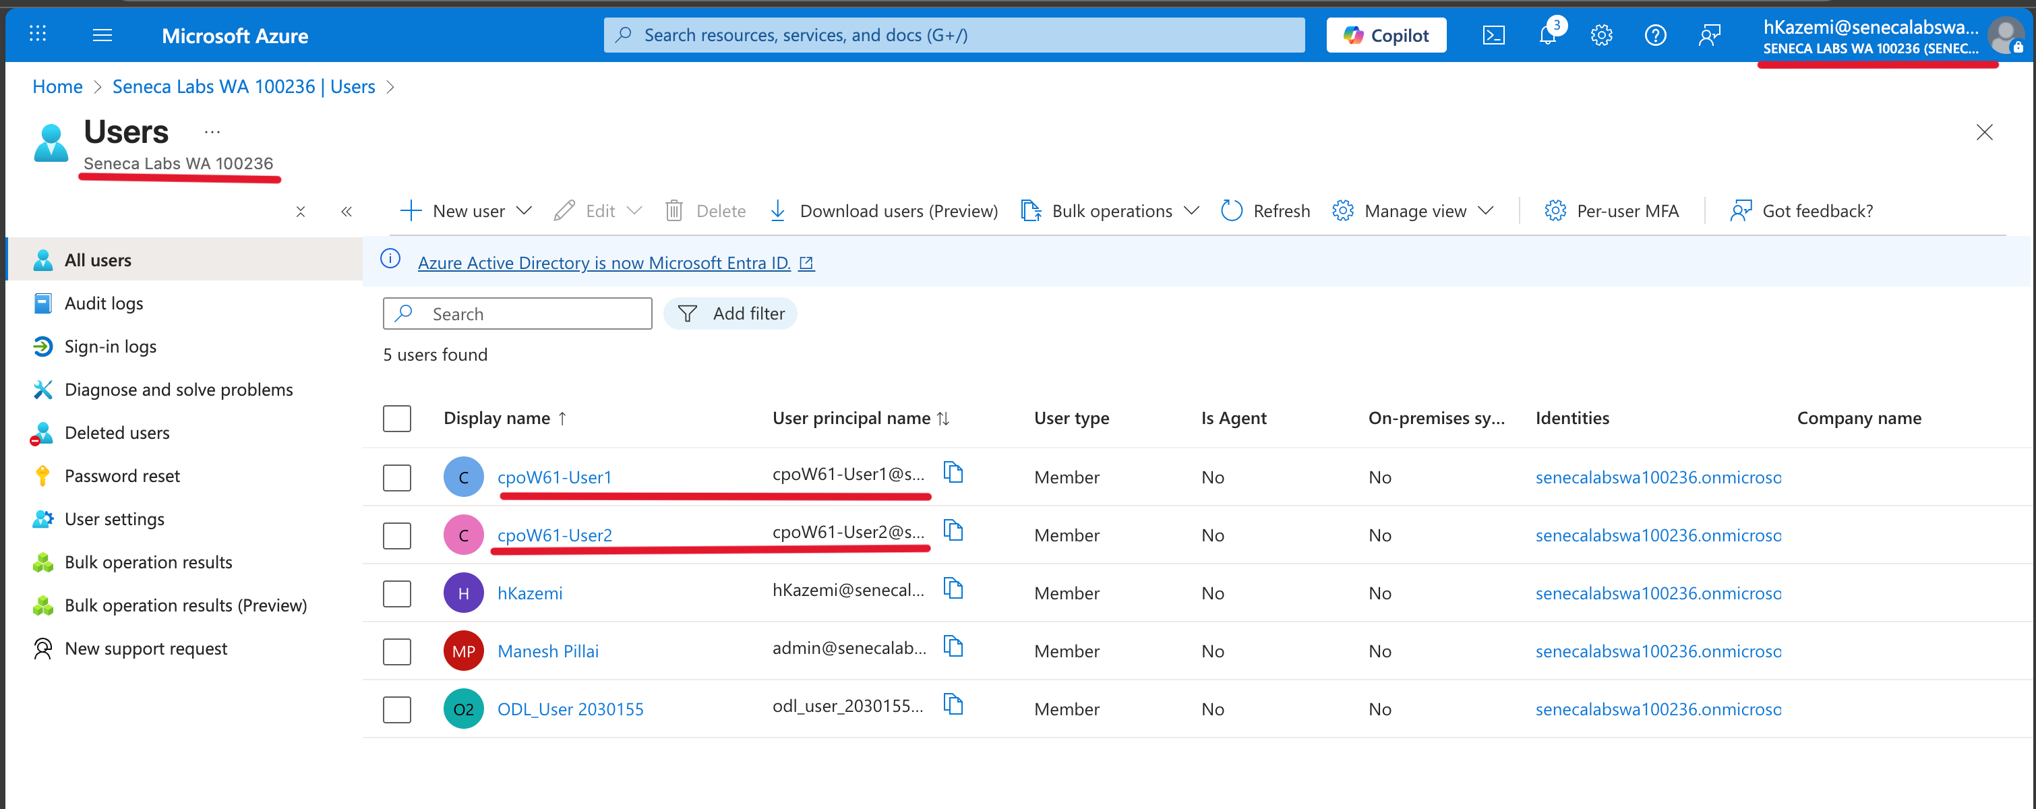Open ODL_User 2030155 user profile
The height and width of the screenshot is (809, 2036).
[570, 709]
